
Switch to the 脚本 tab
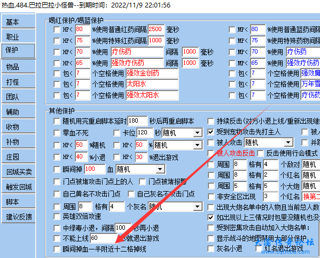(18, 201)
